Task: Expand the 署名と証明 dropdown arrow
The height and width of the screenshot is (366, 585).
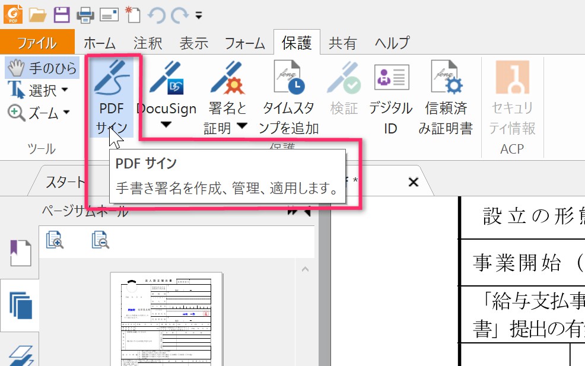Action: click(x=242, y=126)
